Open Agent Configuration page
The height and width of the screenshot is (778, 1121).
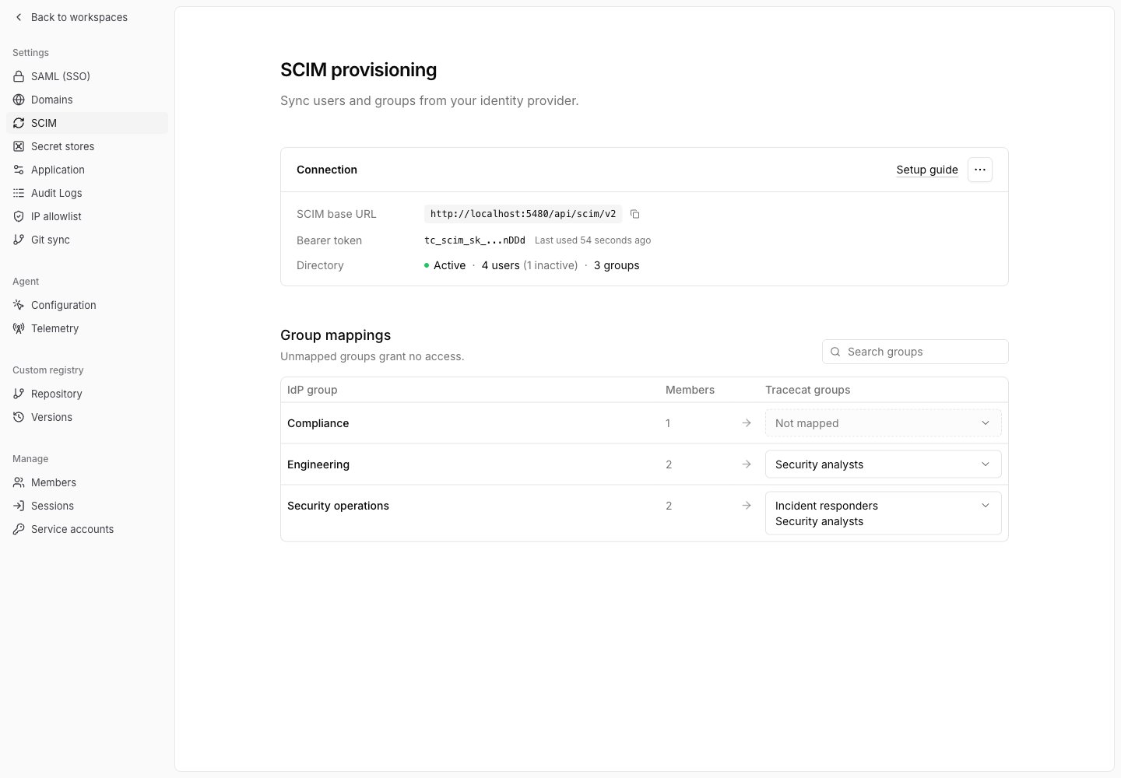coord(87,305)
